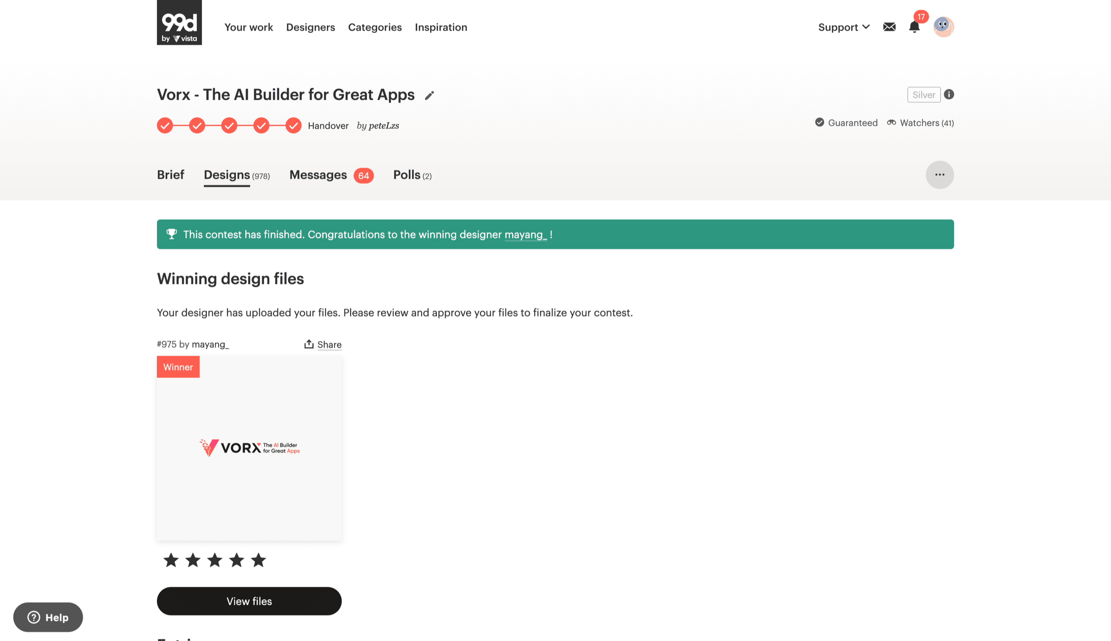1111x641 pixels.
Task: Rate the design two stars
Action: 193,560
